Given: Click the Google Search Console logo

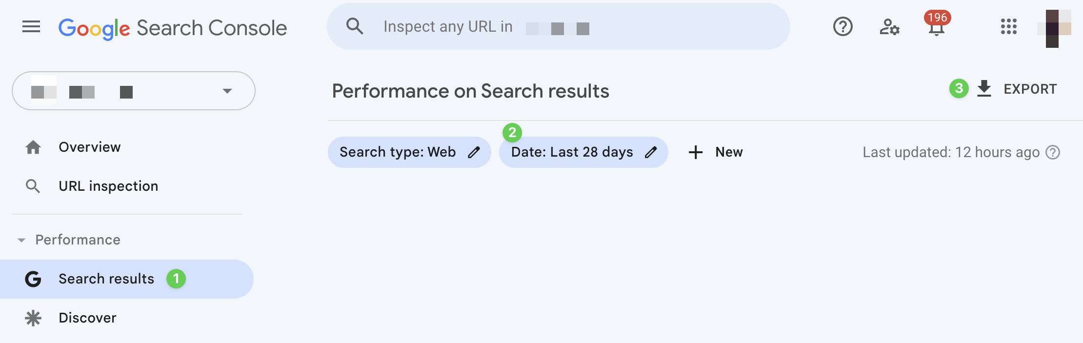Looking at the screenshot, I should tap(173, 28).
